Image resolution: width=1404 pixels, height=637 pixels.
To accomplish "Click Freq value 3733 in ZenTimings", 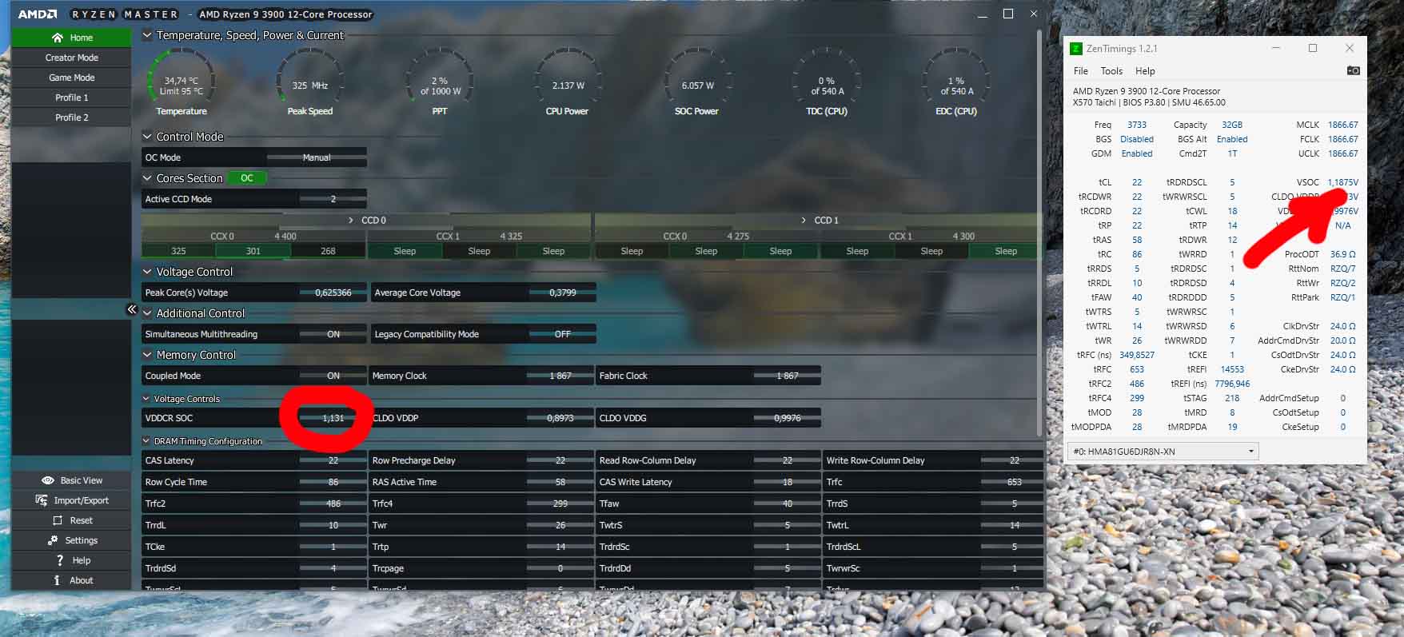I will pyautogui.click(x=1137, y=125).
